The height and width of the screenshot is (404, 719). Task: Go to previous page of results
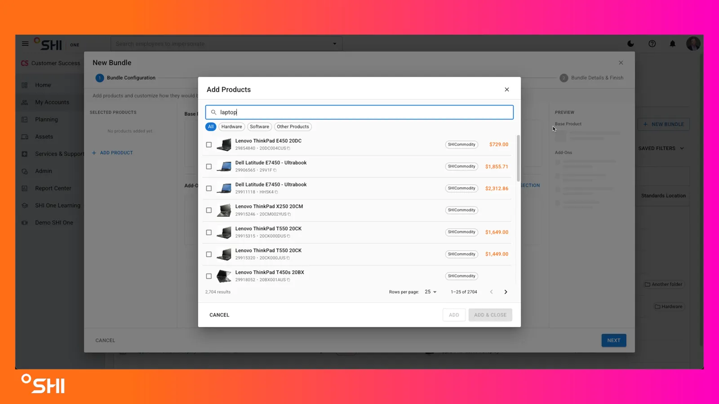coord(492,292)
